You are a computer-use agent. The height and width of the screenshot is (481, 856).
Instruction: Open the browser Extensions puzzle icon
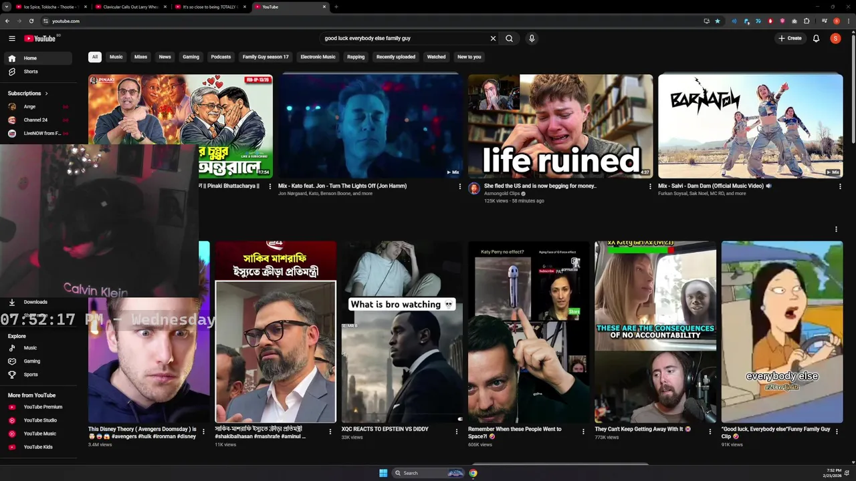[x=807, y=21]
